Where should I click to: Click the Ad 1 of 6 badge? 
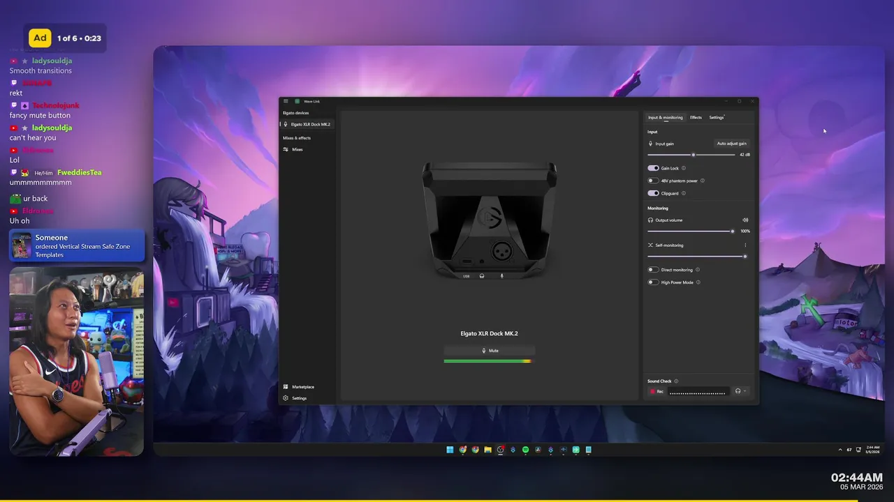(x=65, y=38)
